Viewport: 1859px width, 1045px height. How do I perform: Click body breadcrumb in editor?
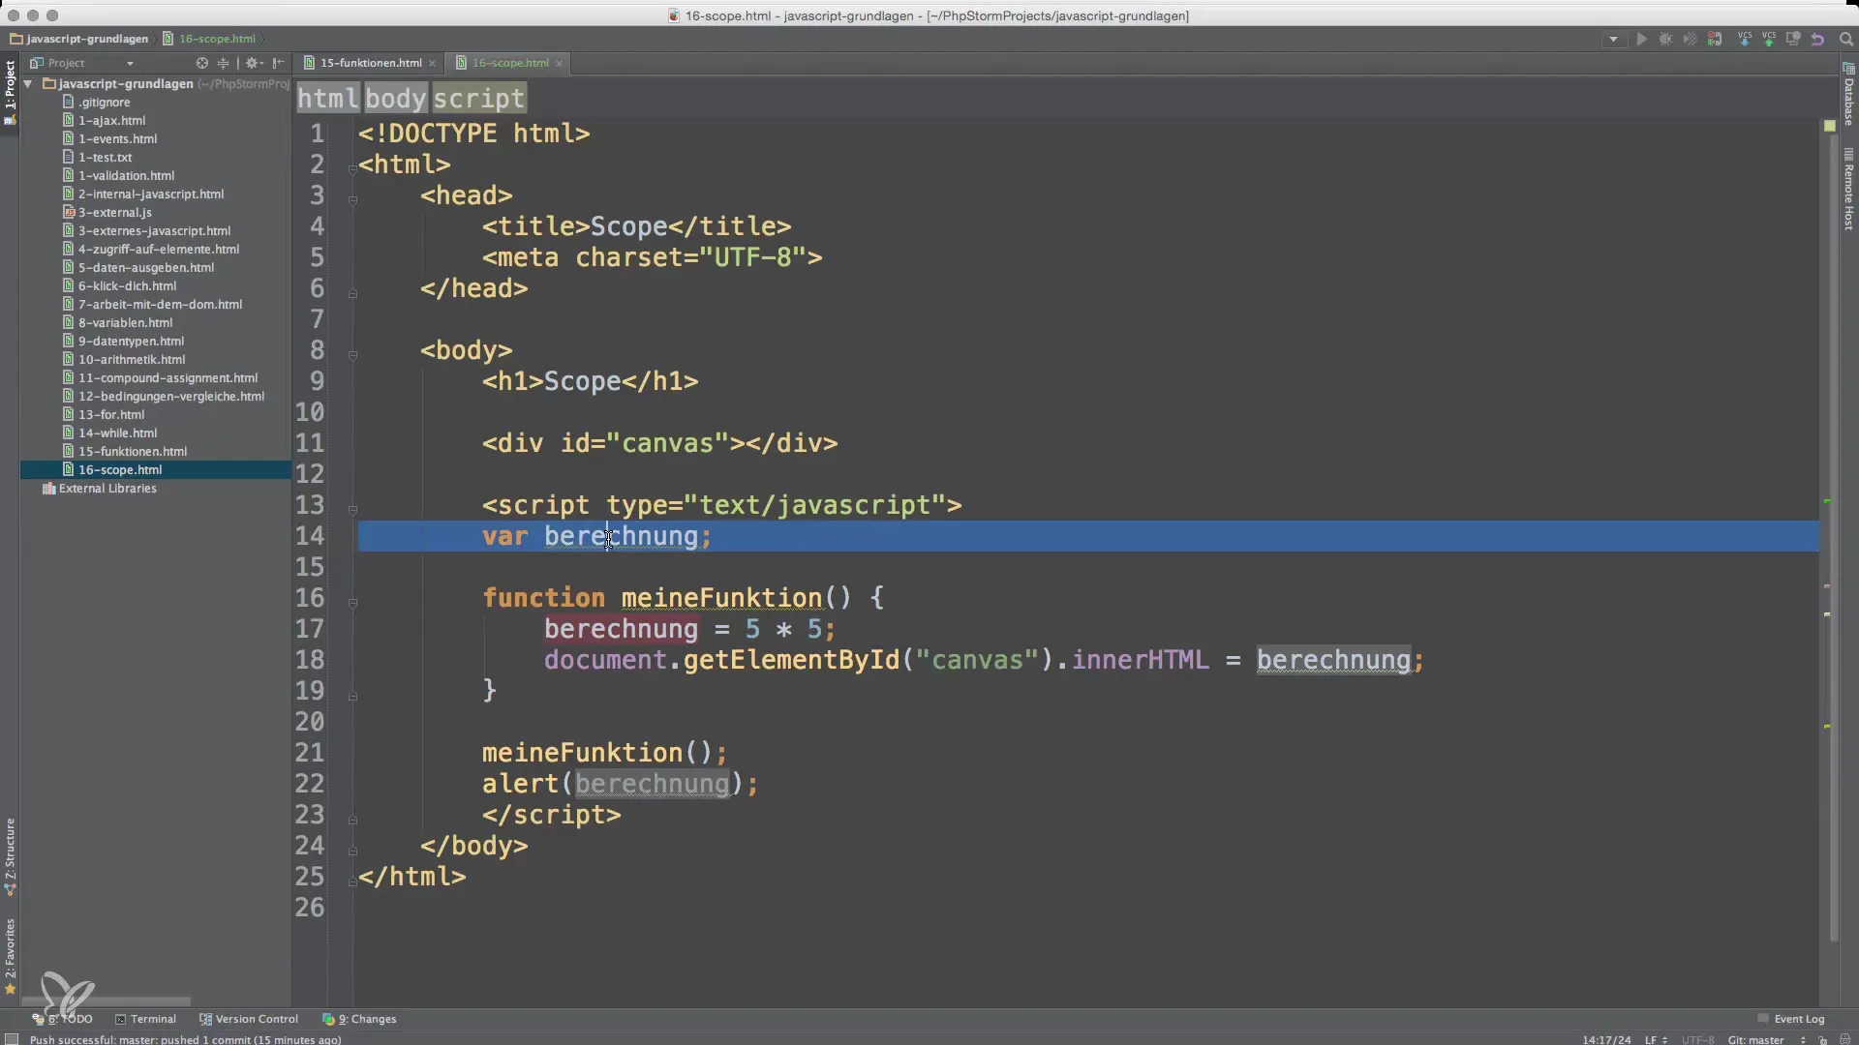coord(395,99)
